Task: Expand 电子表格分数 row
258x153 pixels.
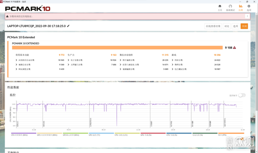Action: (68, 60)
